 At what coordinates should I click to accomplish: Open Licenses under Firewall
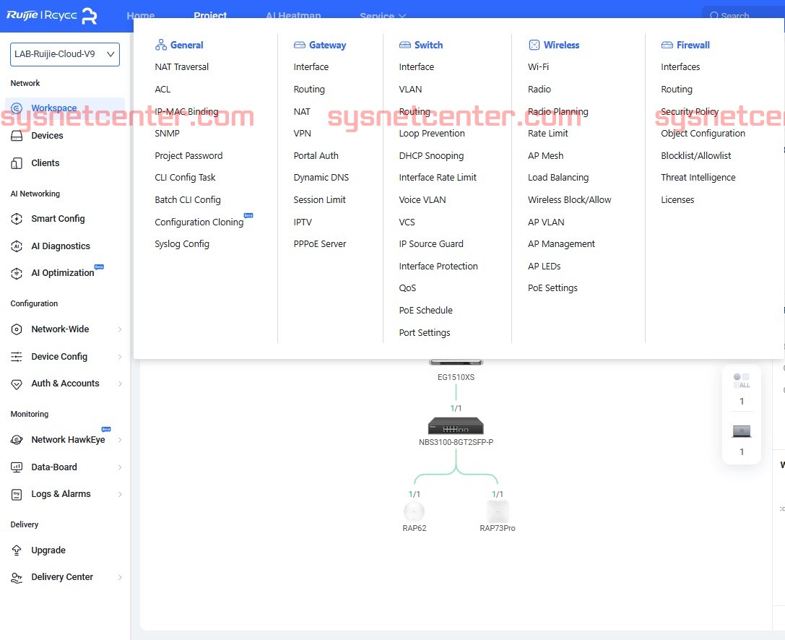[677, 200]
